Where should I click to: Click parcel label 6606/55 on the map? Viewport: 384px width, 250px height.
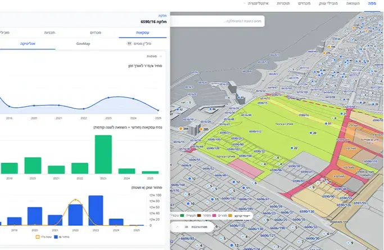[195, 160]
